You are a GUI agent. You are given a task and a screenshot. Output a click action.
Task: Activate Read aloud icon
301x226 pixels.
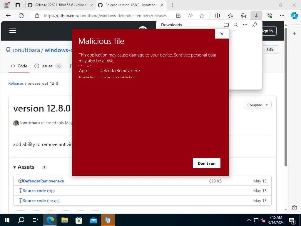click(x=190, y=16)
